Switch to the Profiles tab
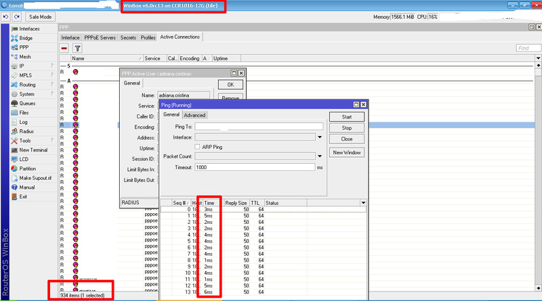 click(148, 37)
